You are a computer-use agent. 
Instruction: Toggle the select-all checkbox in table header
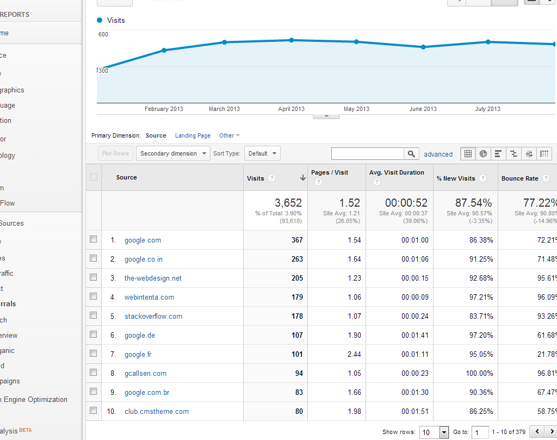tap(94, 177)
